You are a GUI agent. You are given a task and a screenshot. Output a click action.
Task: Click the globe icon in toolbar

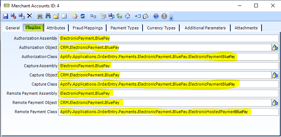tap(119, 16)
